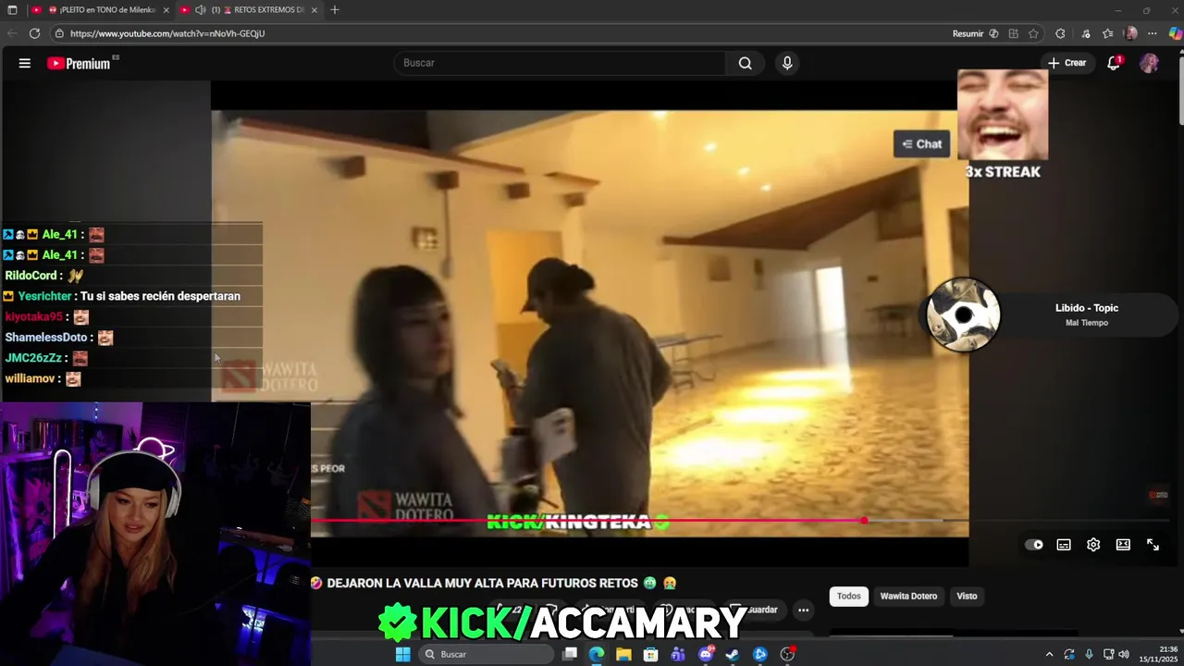Click ShamelessDoto chat username
Image resolution: width=1184 pixels, height=666 pixels.
pyautogui.click(x=46, y=338)
